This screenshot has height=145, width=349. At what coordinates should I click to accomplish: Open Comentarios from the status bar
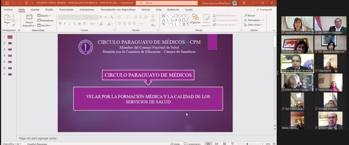click(192, 144)
